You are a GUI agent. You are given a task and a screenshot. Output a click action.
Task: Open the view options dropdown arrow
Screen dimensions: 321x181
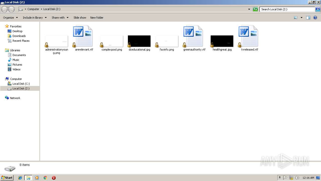301,18
